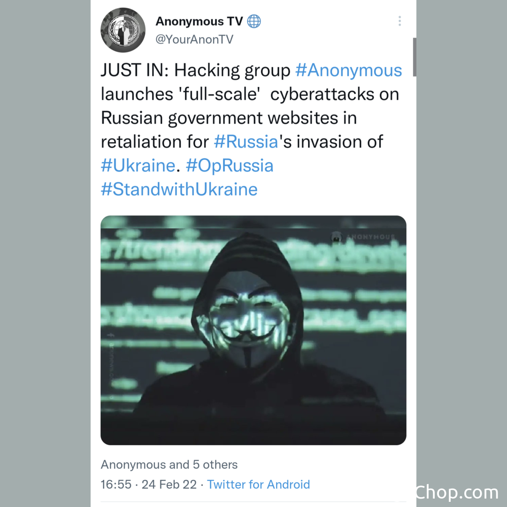507x507 pixels.
Task: Follow the #Russia hashtag link
Action: click(246, 142)
